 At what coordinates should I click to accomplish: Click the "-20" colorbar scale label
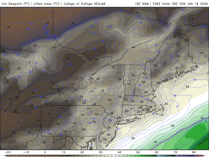click(x=8, y=152)
